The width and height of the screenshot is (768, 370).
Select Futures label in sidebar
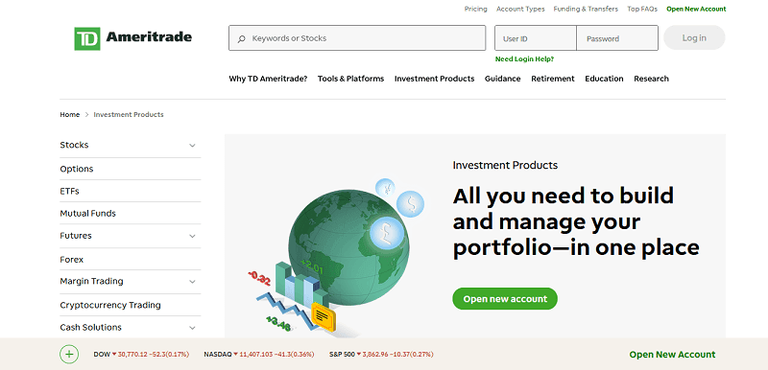click(76, 236)
